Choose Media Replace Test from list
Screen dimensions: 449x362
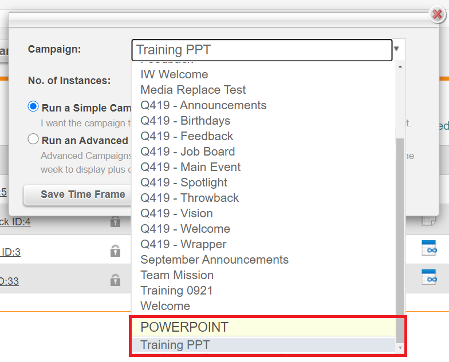[x=193, y=90]
